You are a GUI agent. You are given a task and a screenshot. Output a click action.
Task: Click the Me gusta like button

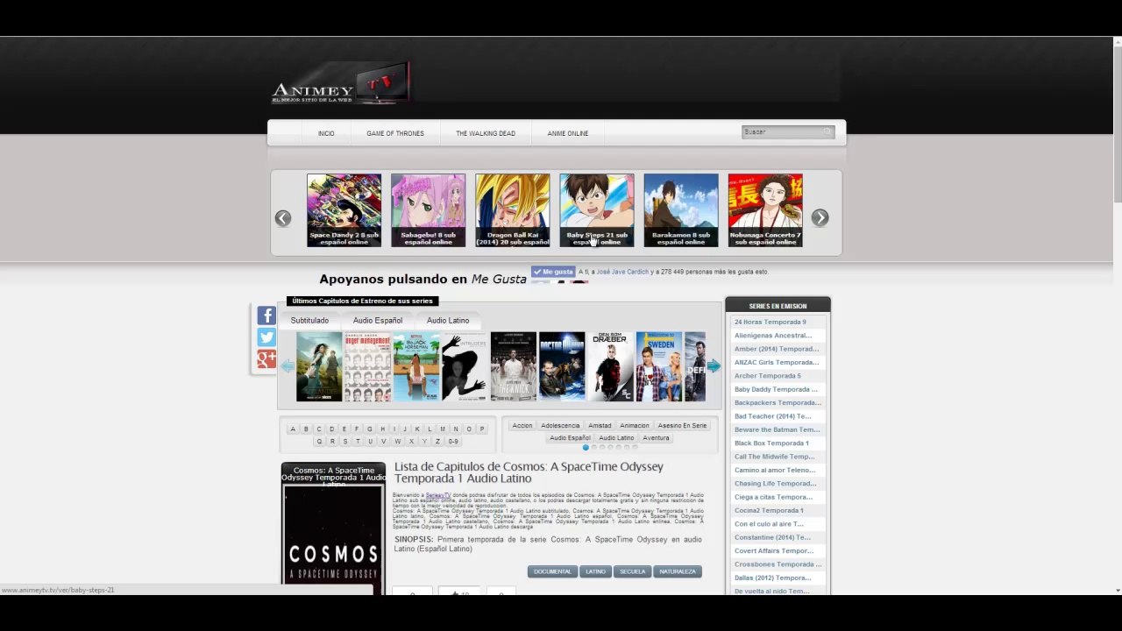pyautogui.click(x=553, y=272)
